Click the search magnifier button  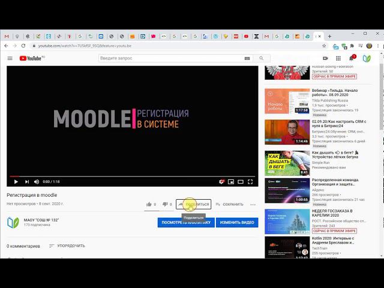point(262,58)
